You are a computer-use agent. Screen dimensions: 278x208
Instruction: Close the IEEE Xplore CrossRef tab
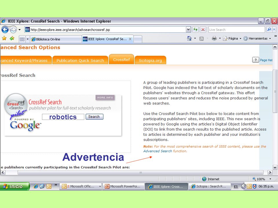(130, 39)
